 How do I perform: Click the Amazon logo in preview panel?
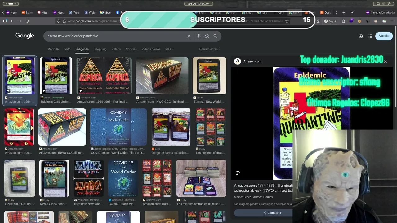238,61
